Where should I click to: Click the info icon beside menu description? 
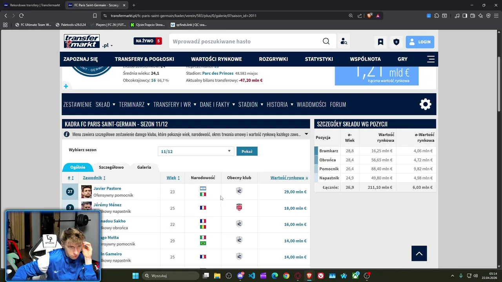tap(67, 134)
